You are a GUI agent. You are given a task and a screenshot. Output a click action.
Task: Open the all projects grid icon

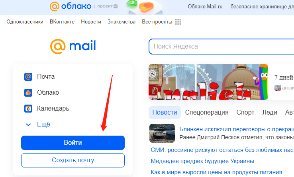point(178,22)
